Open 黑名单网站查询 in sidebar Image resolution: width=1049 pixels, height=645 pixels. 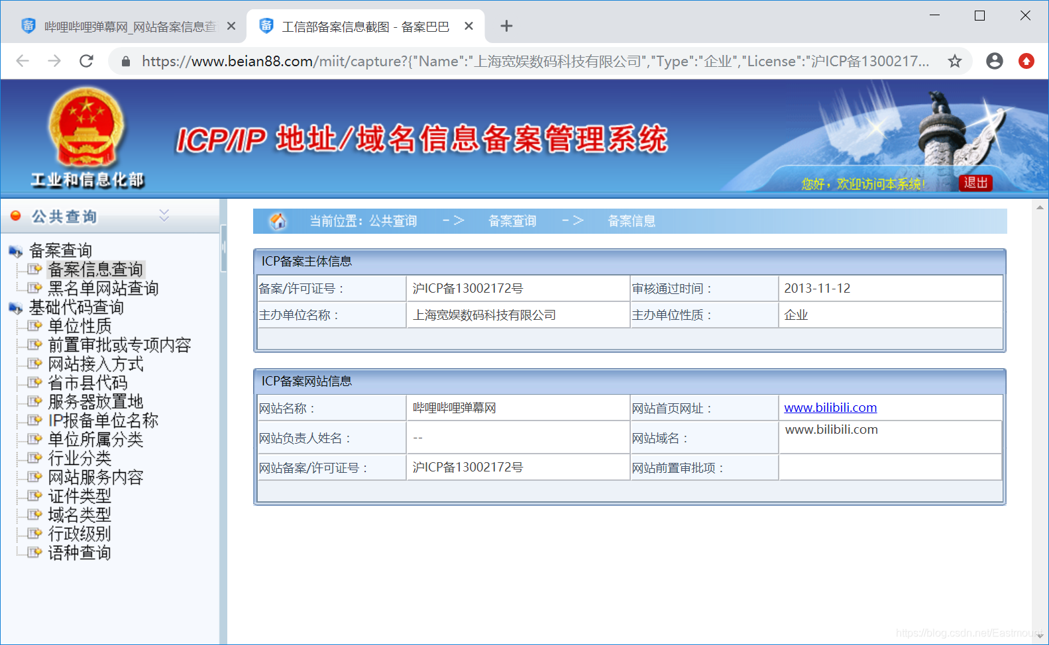(103, 288)
